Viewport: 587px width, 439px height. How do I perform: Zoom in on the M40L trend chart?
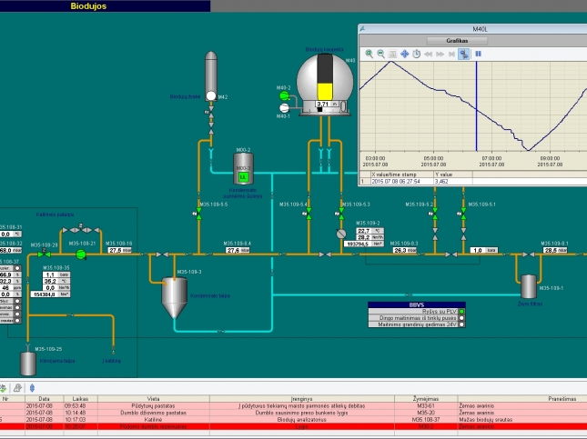tap(369, 54)
